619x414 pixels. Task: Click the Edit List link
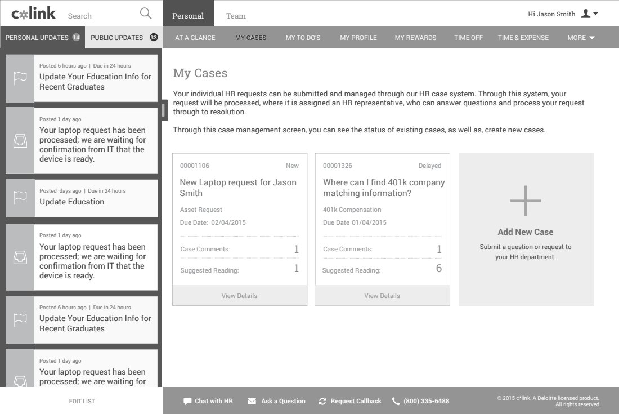(x=82, y=401)
